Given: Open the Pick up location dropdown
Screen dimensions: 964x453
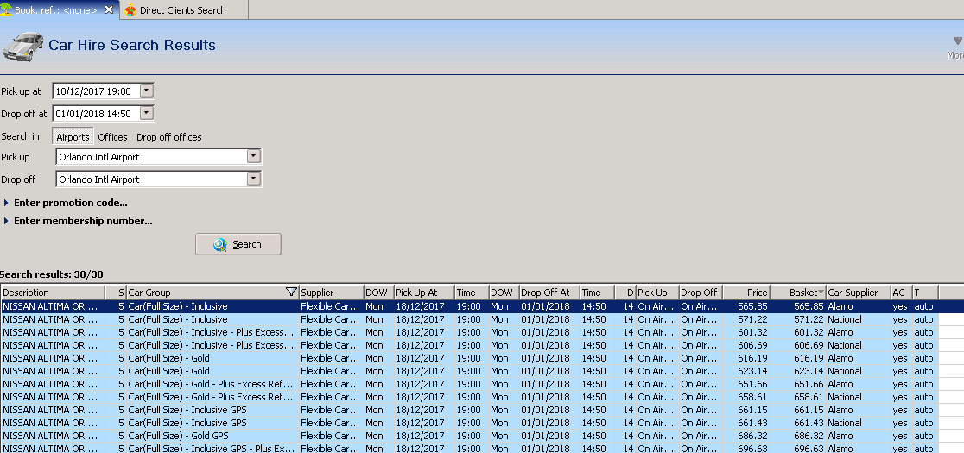Looking at the screenshot, I should click(x=253, y=156).
